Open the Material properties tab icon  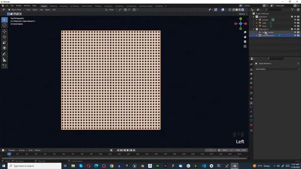251,125
